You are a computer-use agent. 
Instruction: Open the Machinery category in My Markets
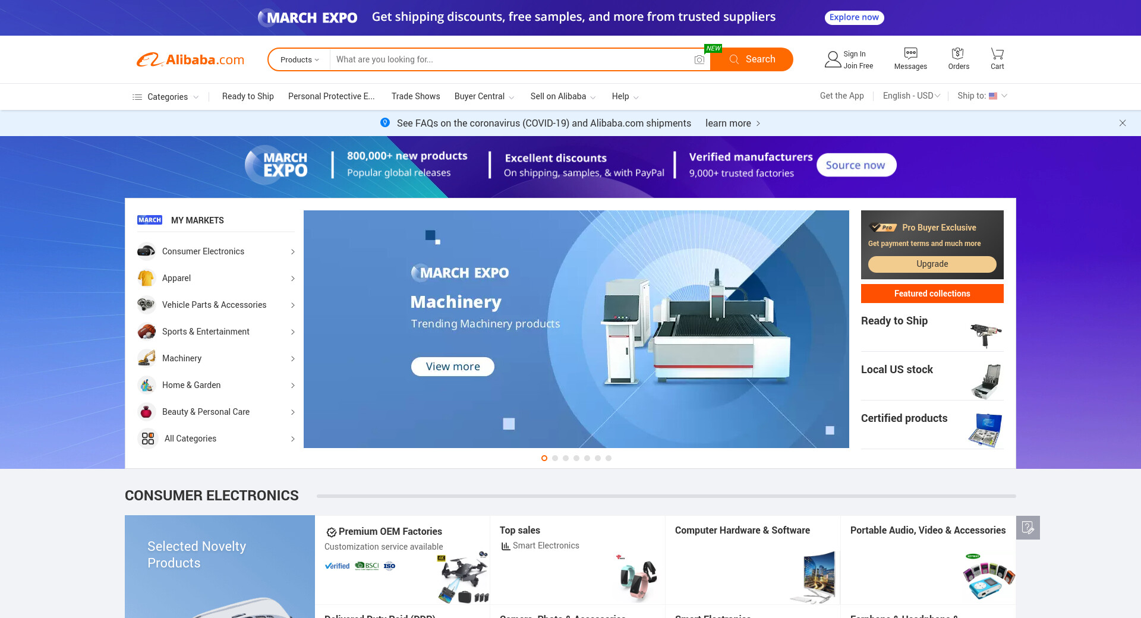click(x=182, y=358)
